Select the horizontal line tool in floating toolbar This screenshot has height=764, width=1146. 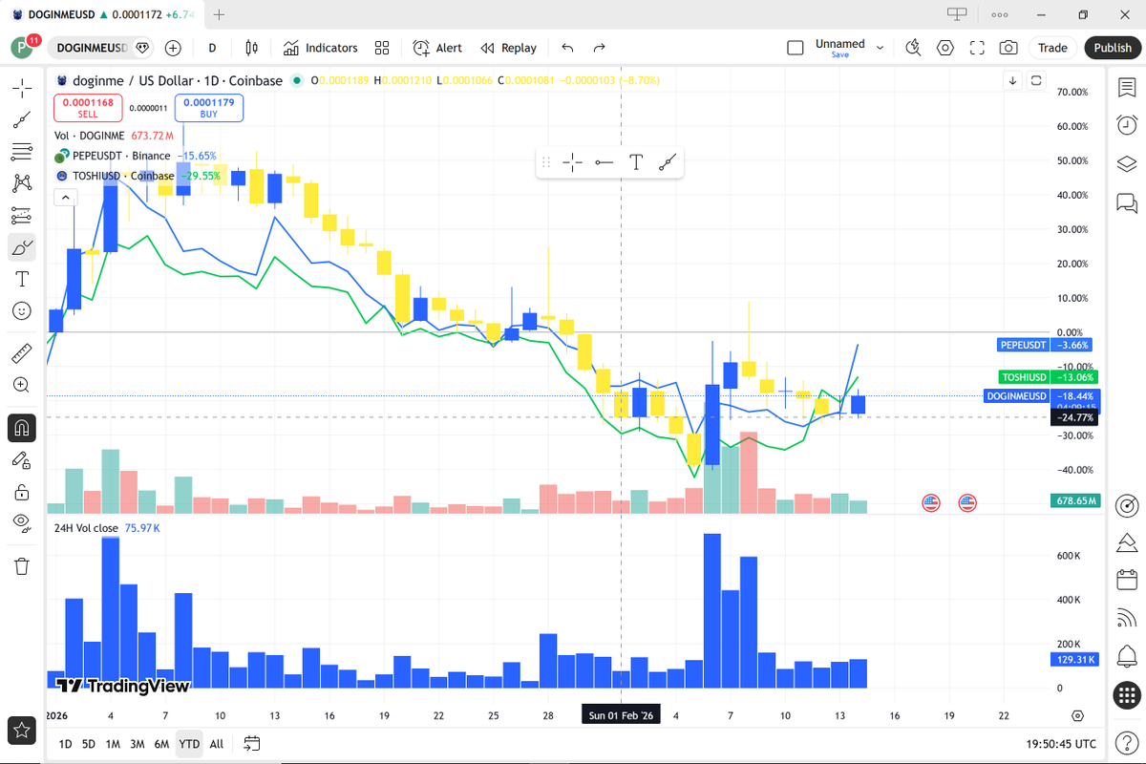(x=604, y=162)
